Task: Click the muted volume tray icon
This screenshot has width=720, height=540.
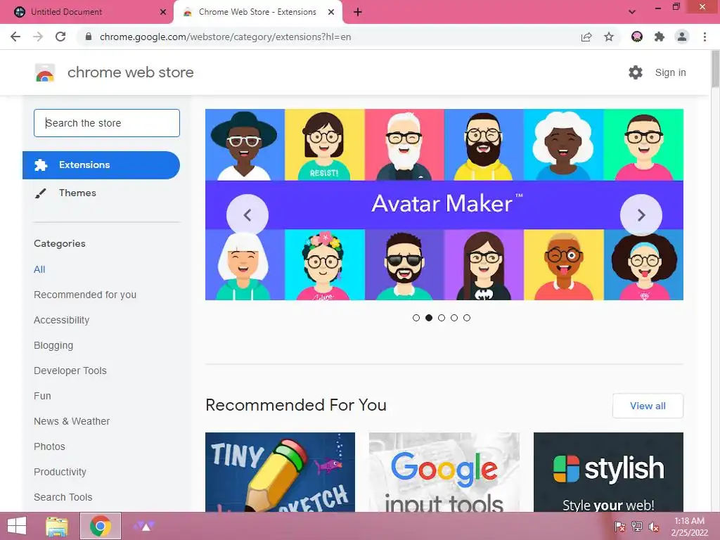Action: click(653, 527)
